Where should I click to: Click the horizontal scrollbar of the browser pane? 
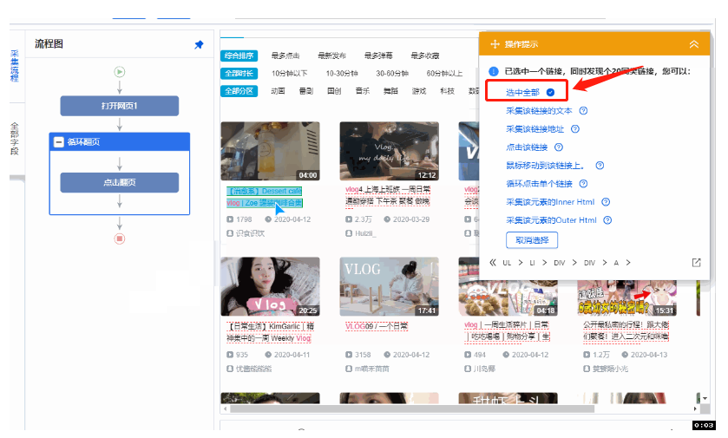click(x=412, y=409)
